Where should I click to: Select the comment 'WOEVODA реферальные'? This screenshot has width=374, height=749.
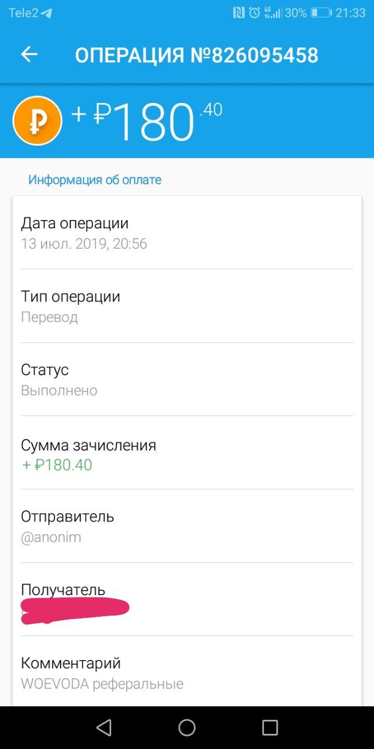click(102, 683)
